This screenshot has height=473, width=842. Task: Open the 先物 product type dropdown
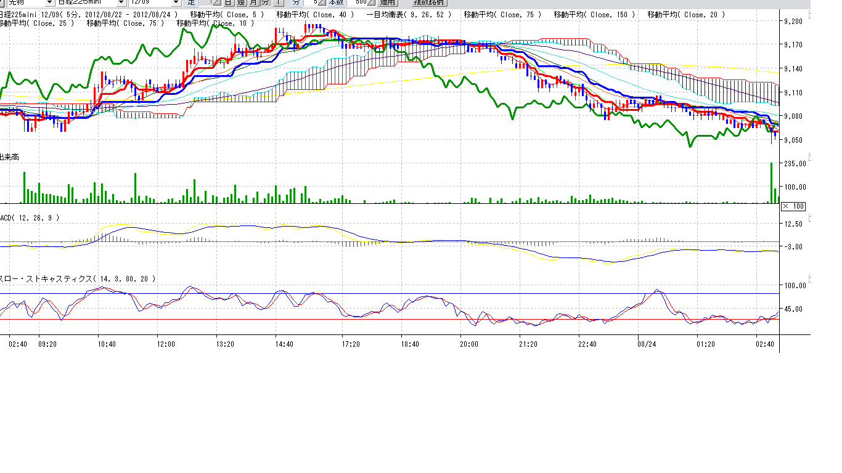49,2
